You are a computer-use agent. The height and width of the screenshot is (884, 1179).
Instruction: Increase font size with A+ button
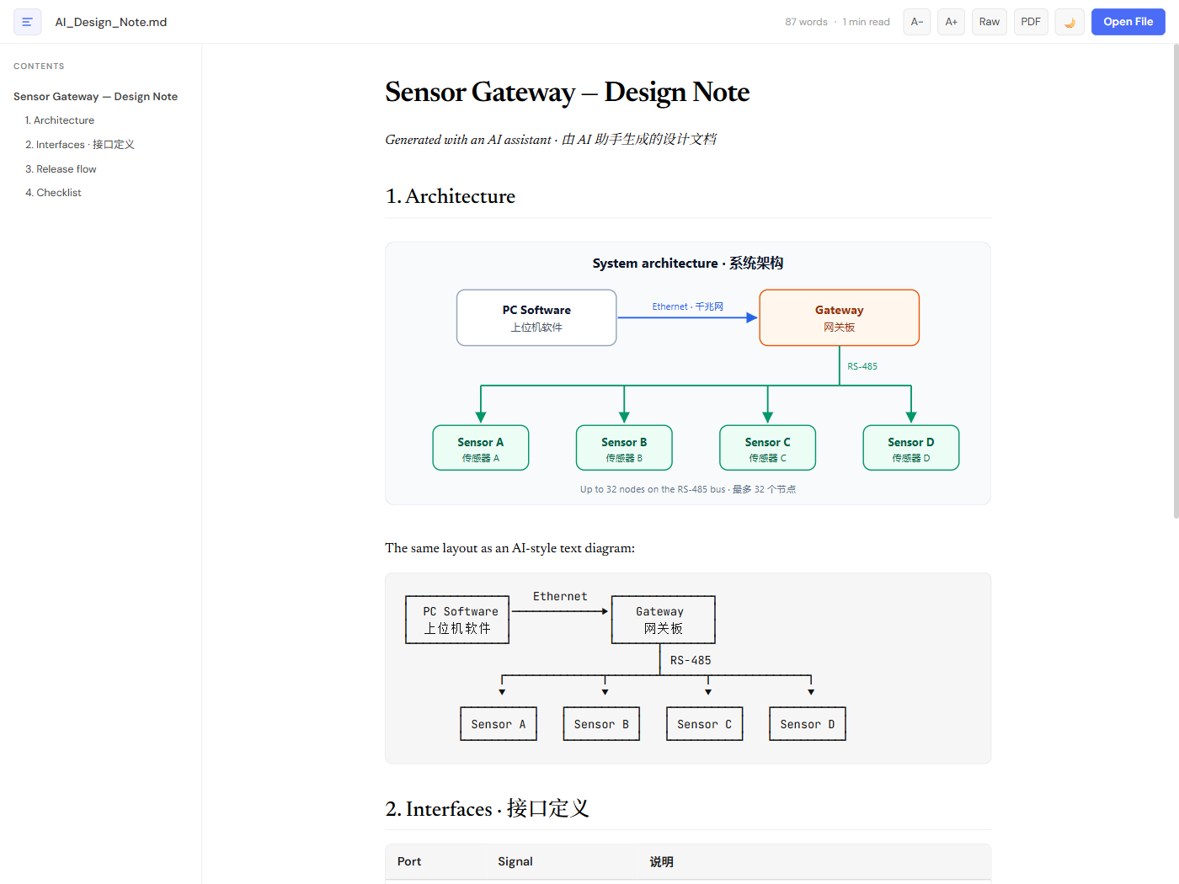pyautogui.click(x=951, y=22)
